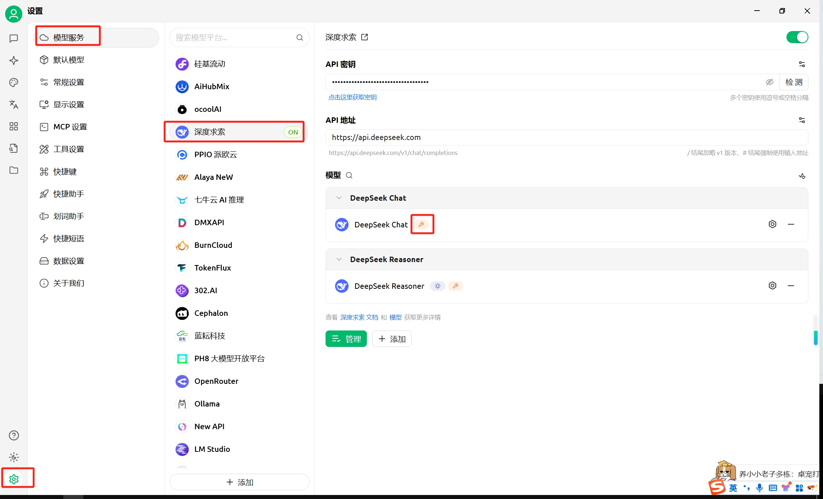The width and height of the screenshot is (823, 499).
Task: Click 添加 provider button at list bottom
Action: [240, 482]
